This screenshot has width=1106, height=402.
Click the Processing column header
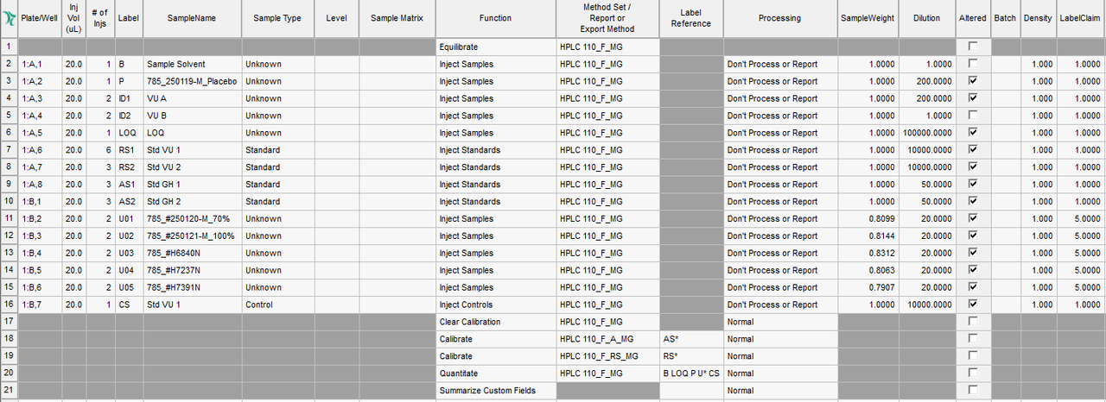[x=780, y=18]
